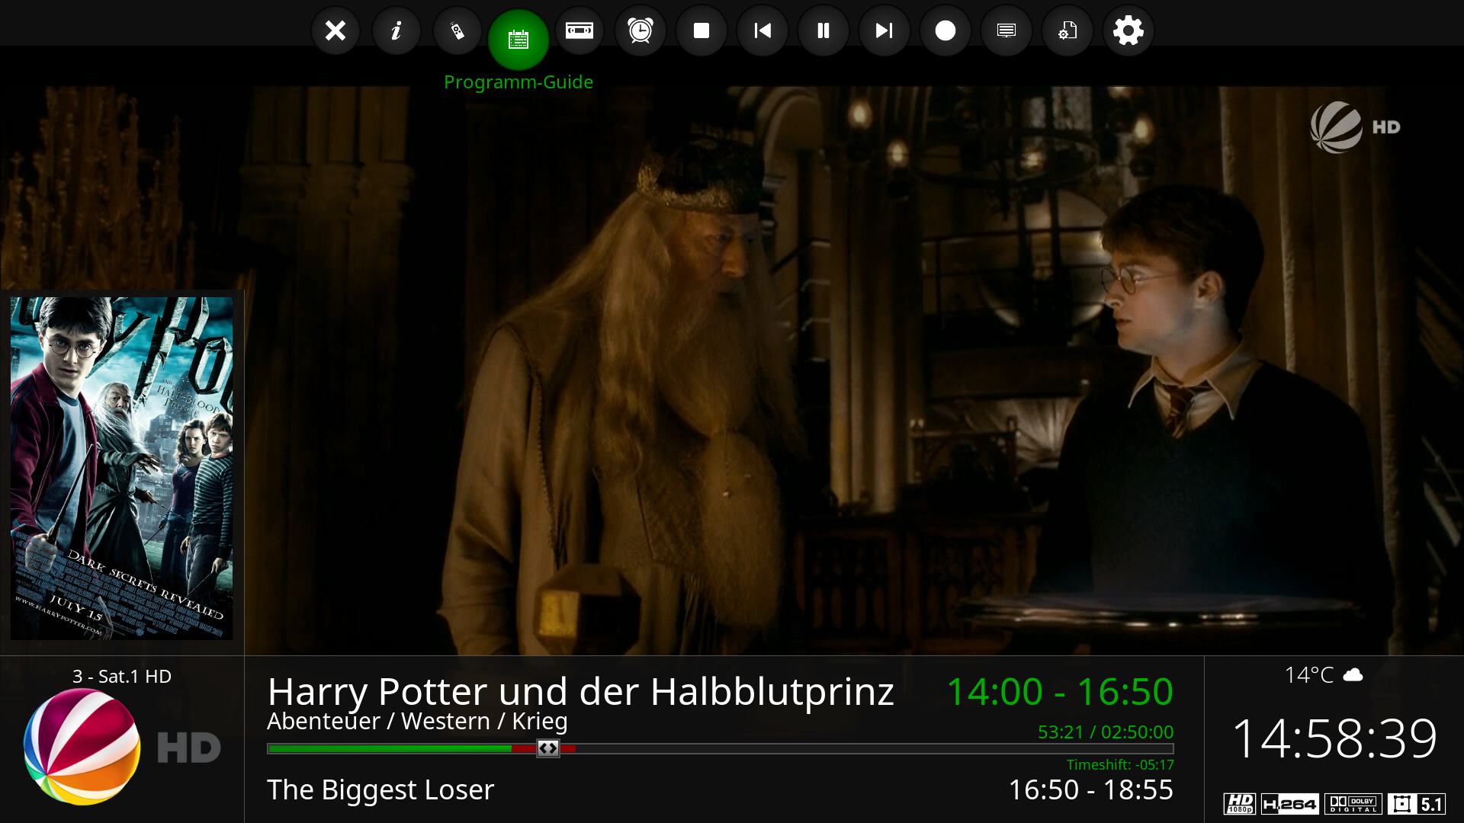Open timers with the alarm clock icon
Image resolution: width=1464 pixels, height=823 pixels.
tap(640, 30)
